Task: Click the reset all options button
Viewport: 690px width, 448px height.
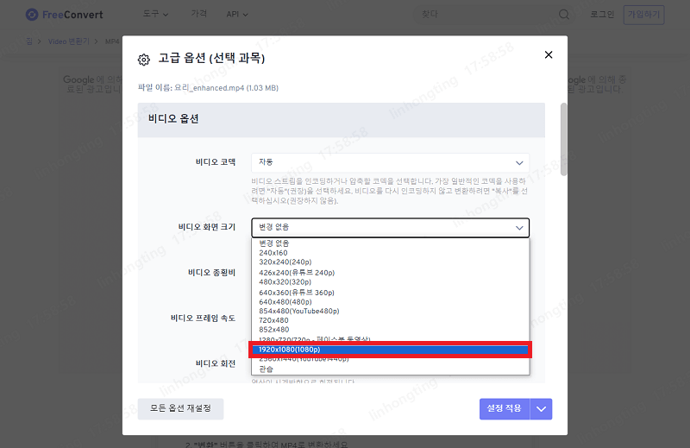Action: [x=180, y=409]
